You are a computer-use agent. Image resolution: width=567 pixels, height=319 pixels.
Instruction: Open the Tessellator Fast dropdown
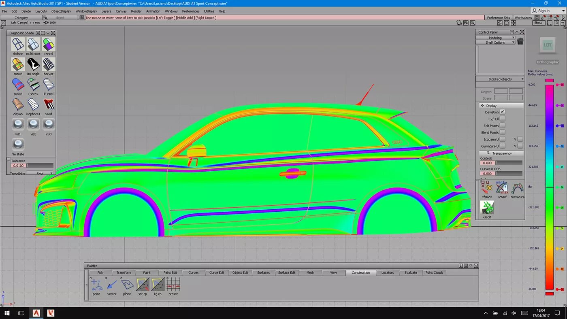(40, 173)
